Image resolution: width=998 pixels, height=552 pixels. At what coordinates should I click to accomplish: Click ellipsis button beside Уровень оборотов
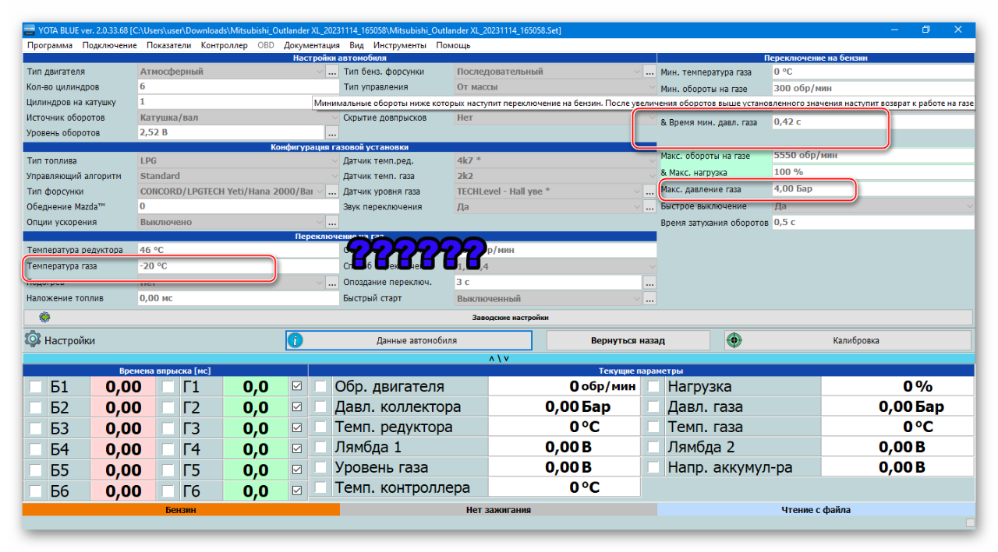point(331,133)
